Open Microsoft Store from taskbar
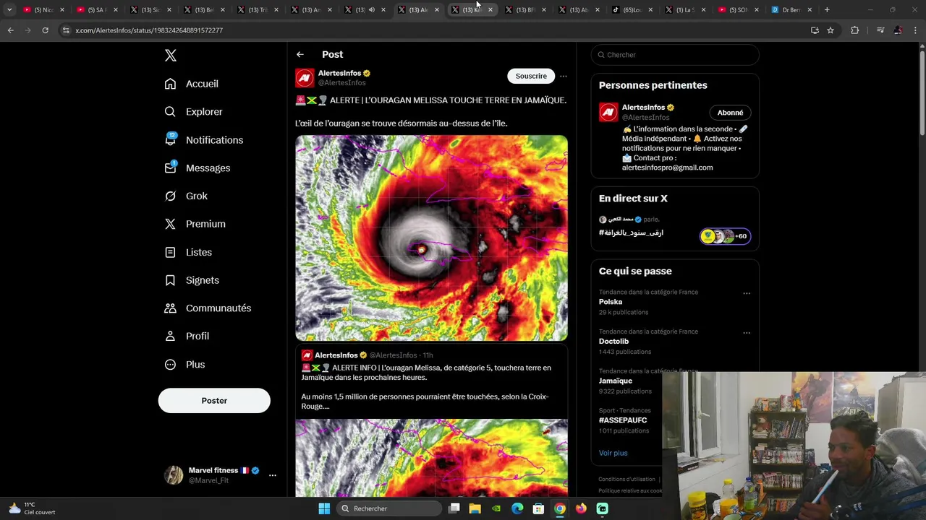Viewport: 926px width, 520px height. [538, 508]
